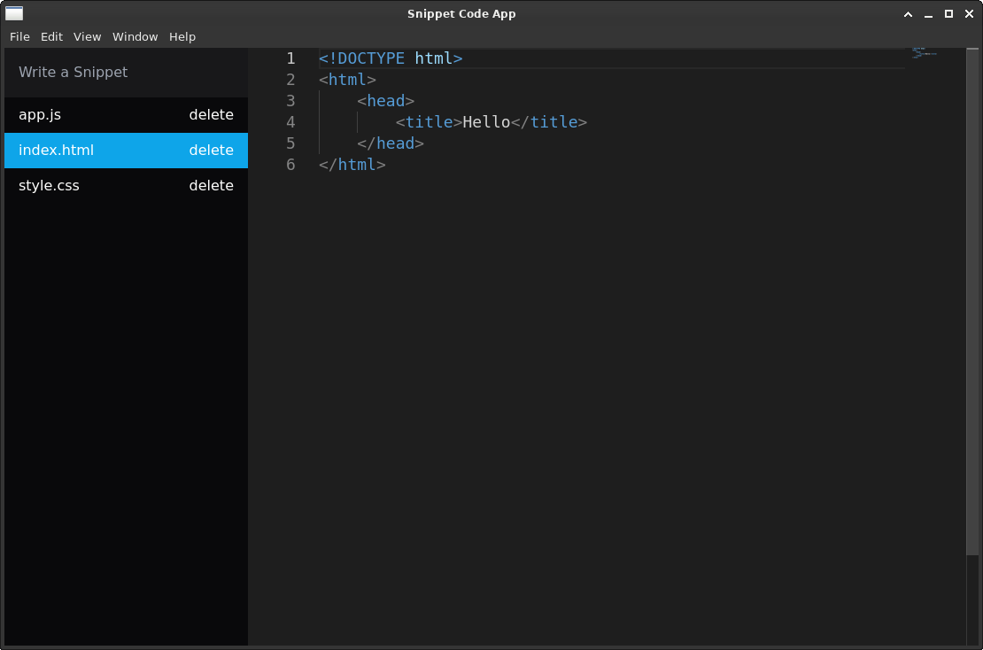Close the Snippet Code App window
983x650 pixels.
(969, 14)
